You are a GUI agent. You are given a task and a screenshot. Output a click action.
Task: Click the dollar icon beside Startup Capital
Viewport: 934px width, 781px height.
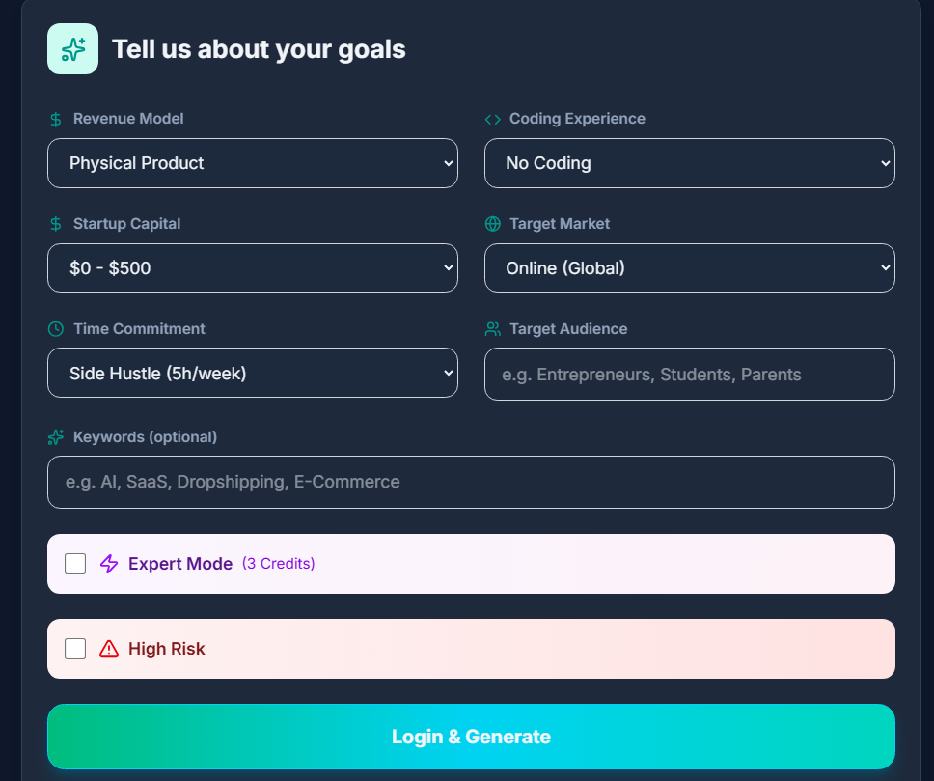[56, 223]
